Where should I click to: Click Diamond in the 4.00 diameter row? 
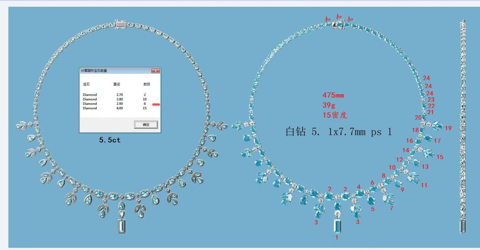pyautogui.click(x=90, y=108)
